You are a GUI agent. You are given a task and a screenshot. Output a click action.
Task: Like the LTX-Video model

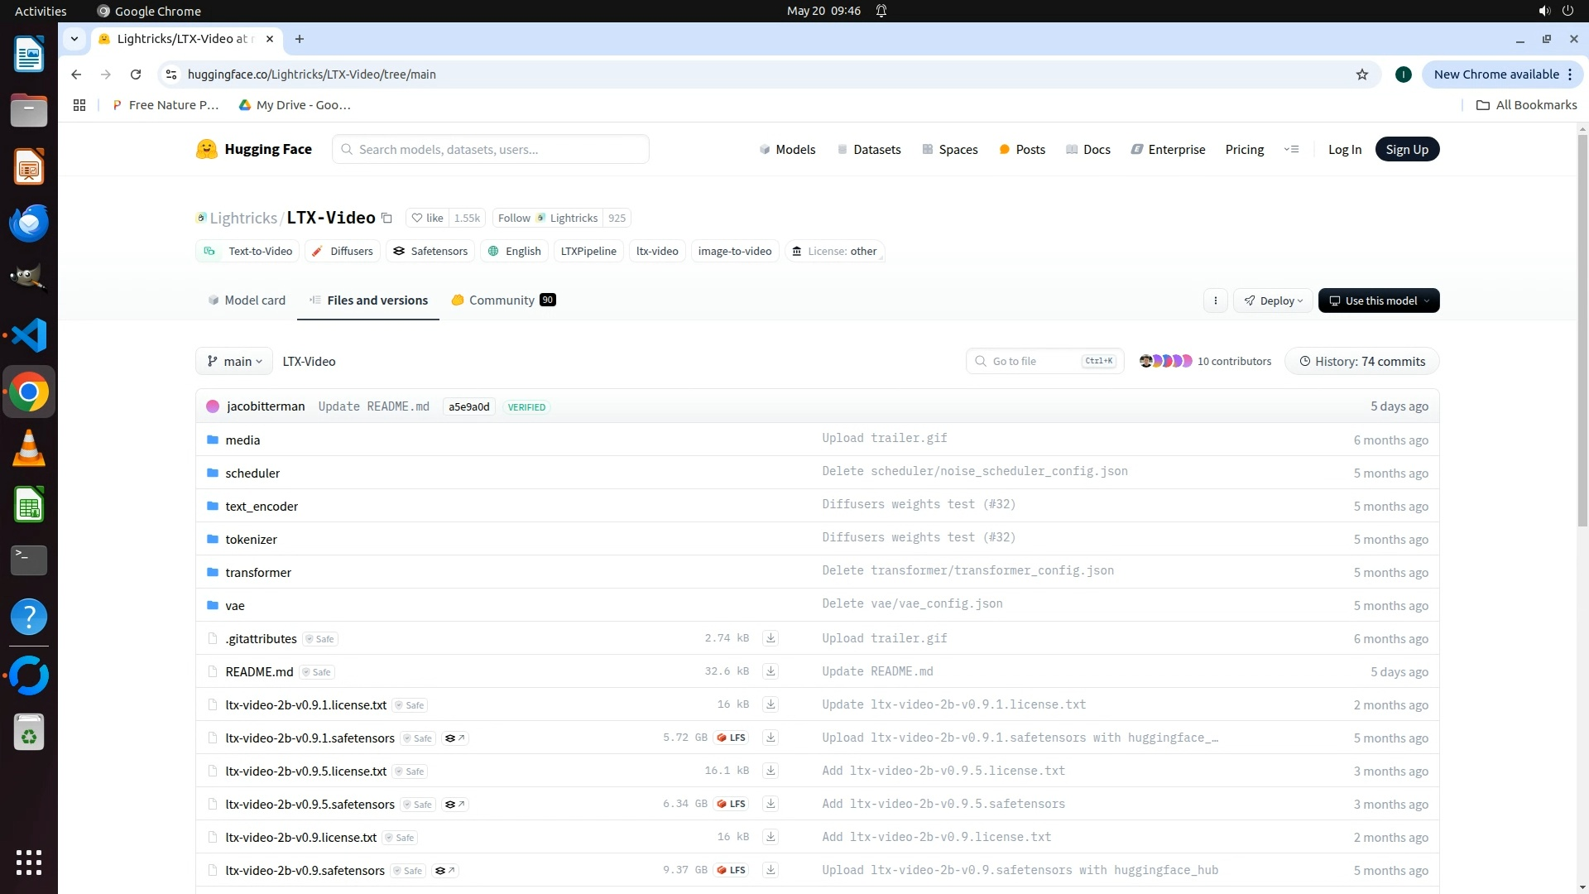coord(428,219)
